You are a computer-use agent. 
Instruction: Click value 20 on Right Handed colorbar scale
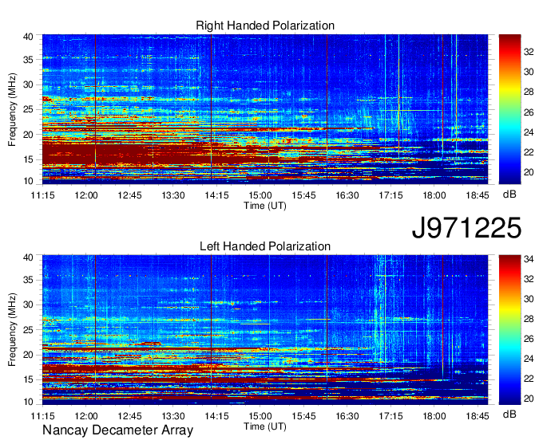(529, 172)
